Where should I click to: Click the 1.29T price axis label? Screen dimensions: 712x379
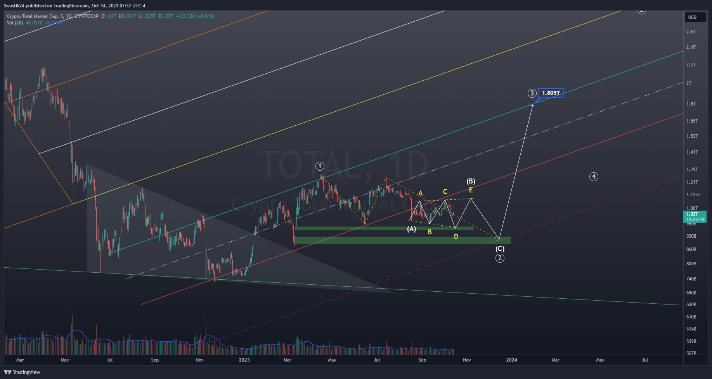[692, 170]
